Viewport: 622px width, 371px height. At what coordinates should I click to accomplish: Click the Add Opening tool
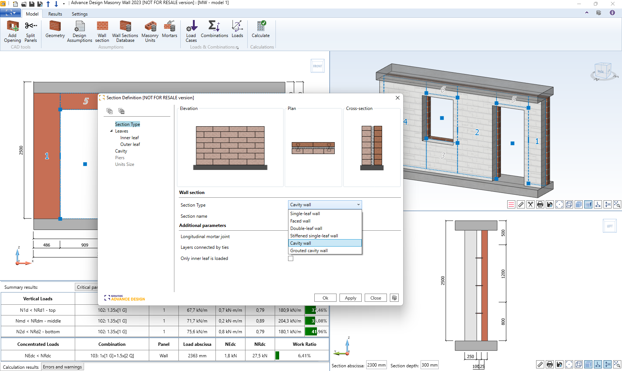click(13, 31)
